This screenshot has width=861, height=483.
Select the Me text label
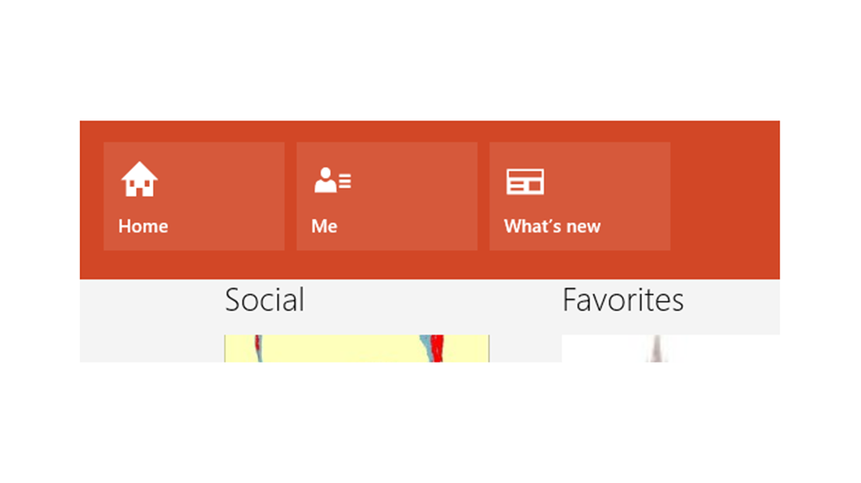pos(324,227)
